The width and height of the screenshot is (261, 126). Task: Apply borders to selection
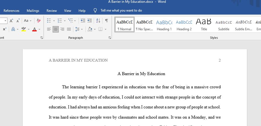pos(100,29)
